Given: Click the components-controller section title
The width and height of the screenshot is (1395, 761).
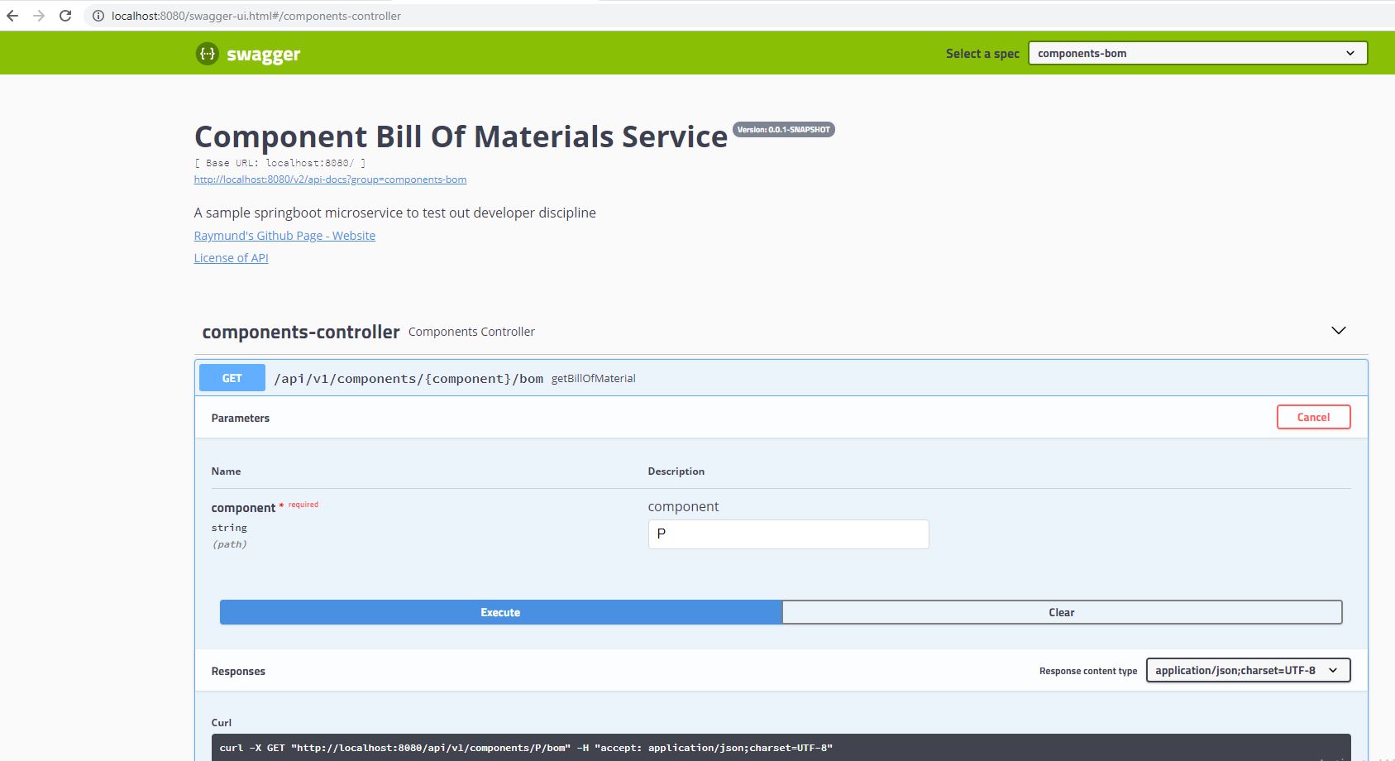Looking at the screenshot, I should pyautogui.click(x=301, y=332).
